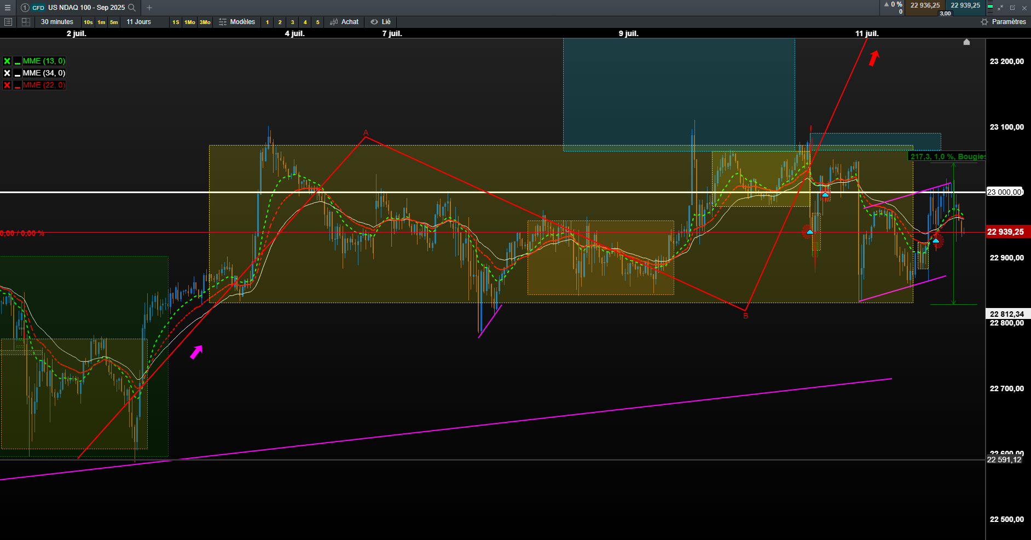Click the shrink window arrows icon
Screen dimensions: 1031x540
pyautogui.click(x=1000, y=8)
